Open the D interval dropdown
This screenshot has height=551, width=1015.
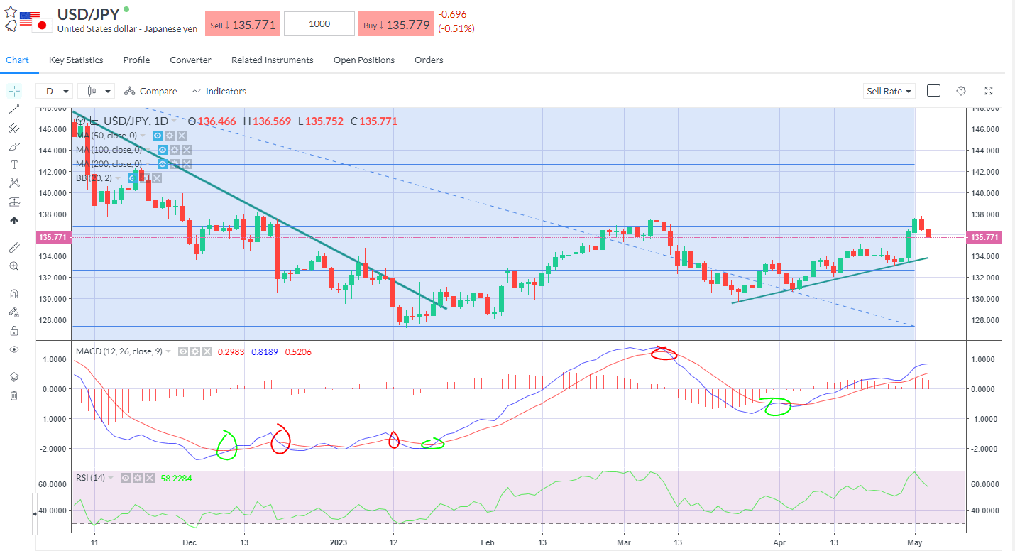55,91
